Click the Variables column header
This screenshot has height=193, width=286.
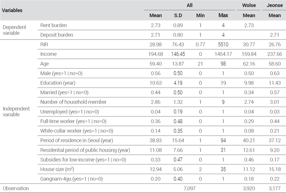(x=12, y=10)
